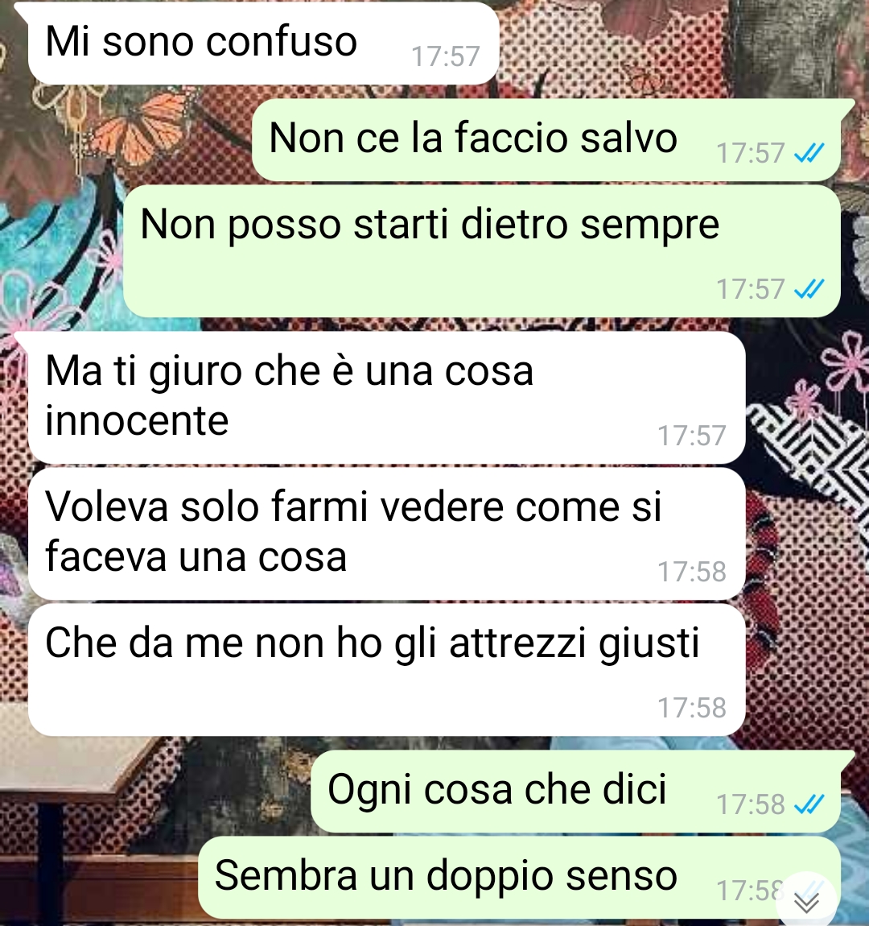Select the 'Mi sono confuso' message bubble

264,43
